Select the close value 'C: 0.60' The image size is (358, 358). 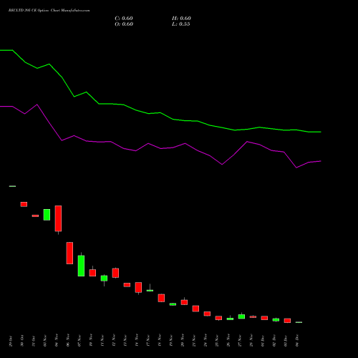124,19
